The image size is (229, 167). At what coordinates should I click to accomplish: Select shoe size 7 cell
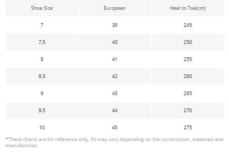click(x=42, y=25)
